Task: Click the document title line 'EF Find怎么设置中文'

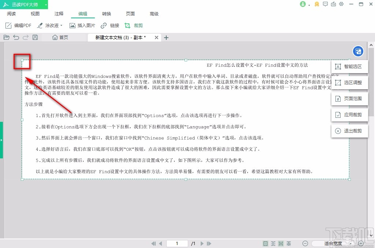Action: pyautogui.click(x=257, y=65)
